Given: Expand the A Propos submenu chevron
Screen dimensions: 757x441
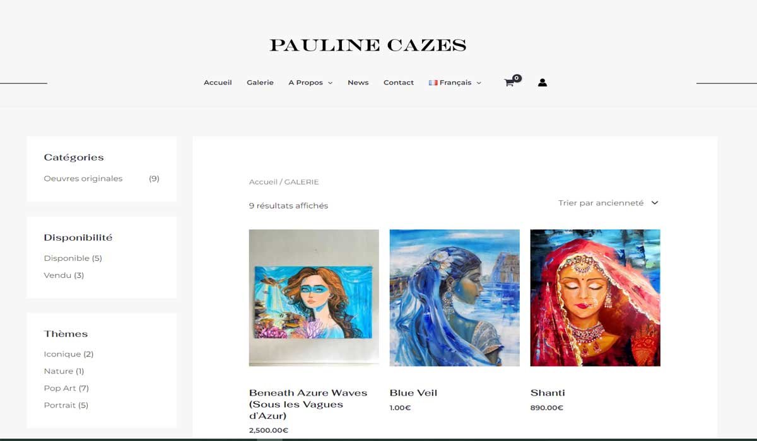Looking at the screenshot, I should pyautogui.click(x=330, y=83).
